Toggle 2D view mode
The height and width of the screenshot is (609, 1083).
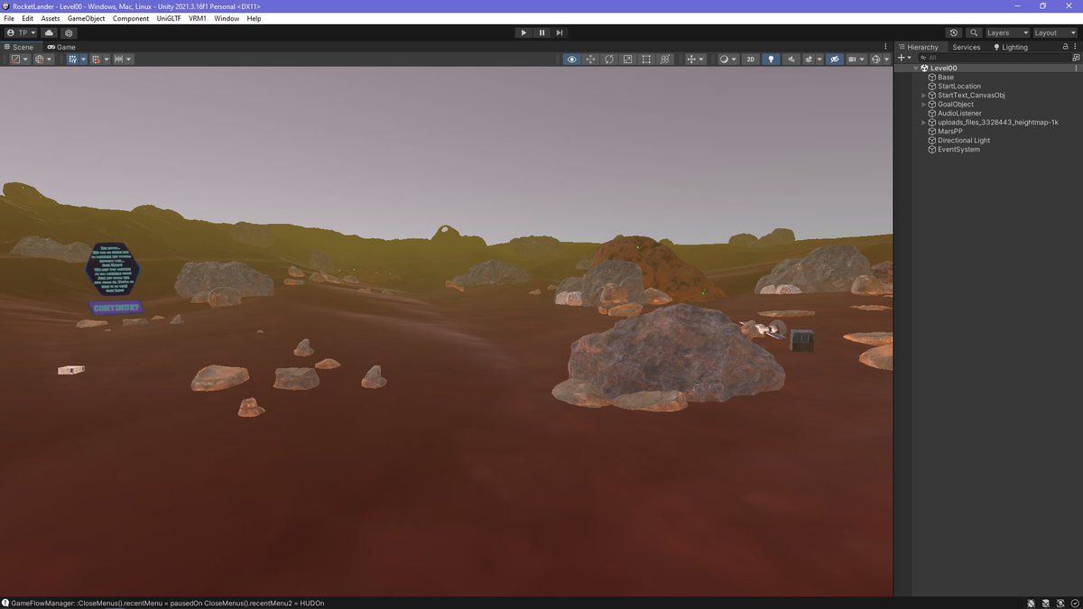point(750,60)
